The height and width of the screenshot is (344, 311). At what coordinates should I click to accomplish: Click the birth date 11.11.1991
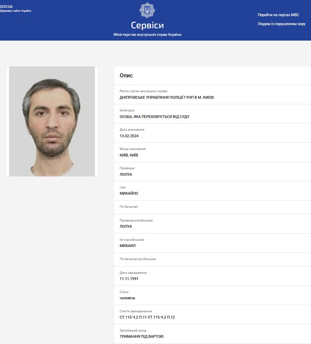tap(129, 279)
